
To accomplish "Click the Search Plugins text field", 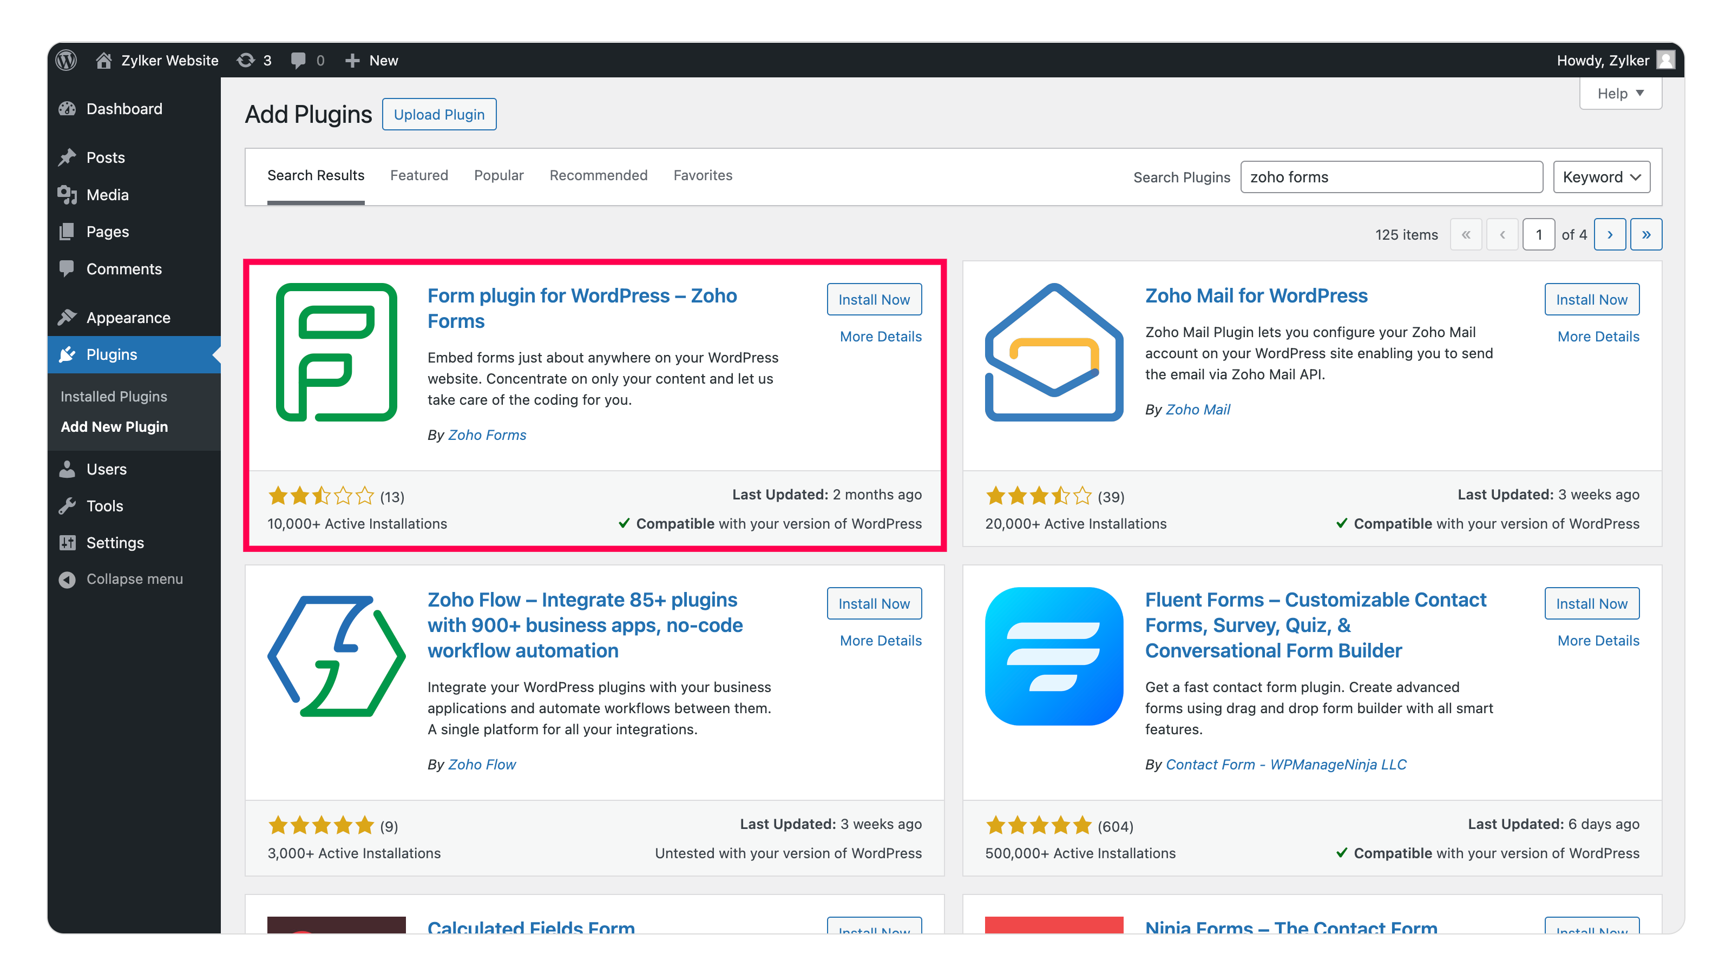I will point(1390,177).
